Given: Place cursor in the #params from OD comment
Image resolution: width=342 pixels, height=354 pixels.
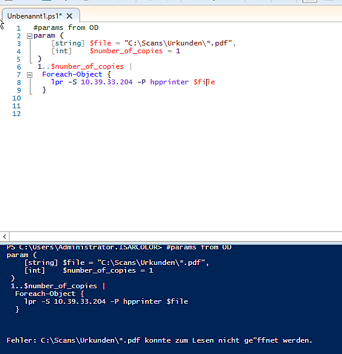Looking at the screenshot, I should point(66,28).
